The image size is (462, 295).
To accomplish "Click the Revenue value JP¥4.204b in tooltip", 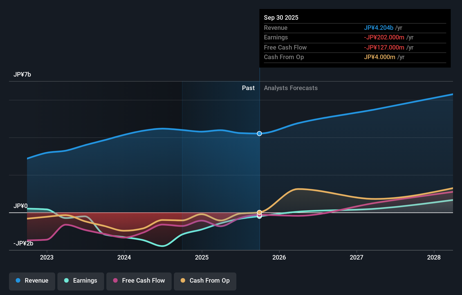I will 379,28.
